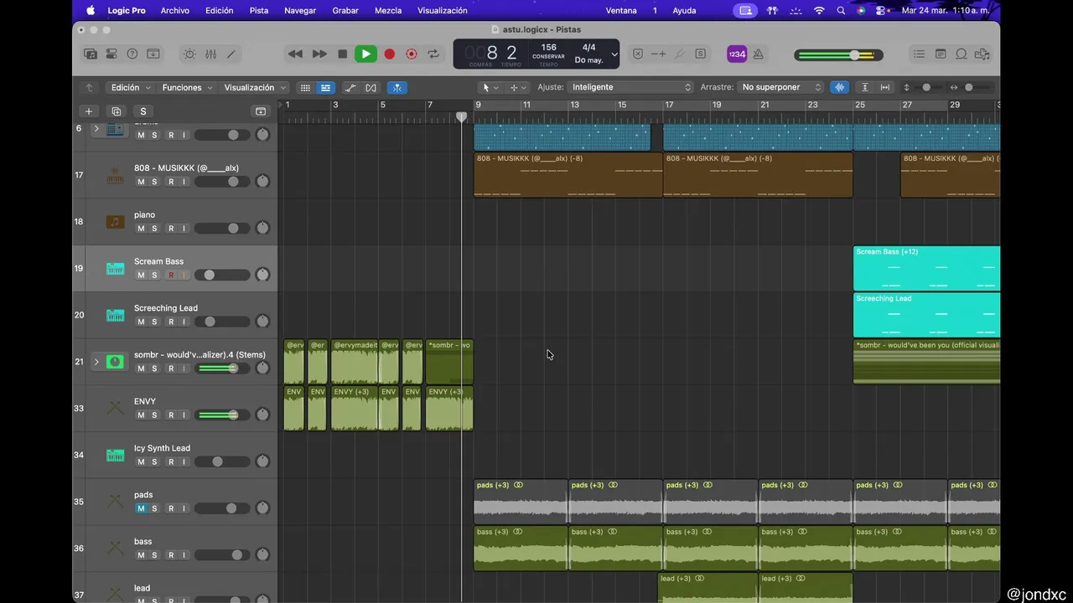Image resolution: width=1073 pixels, height=603 pixels.
Task: Click bar 17 on the ruler
Action: click(x=669, y=105)
